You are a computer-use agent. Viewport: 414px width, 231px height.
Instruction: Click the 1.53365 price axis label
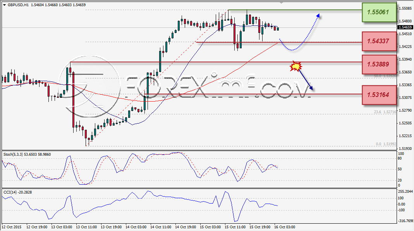[405, 85]
